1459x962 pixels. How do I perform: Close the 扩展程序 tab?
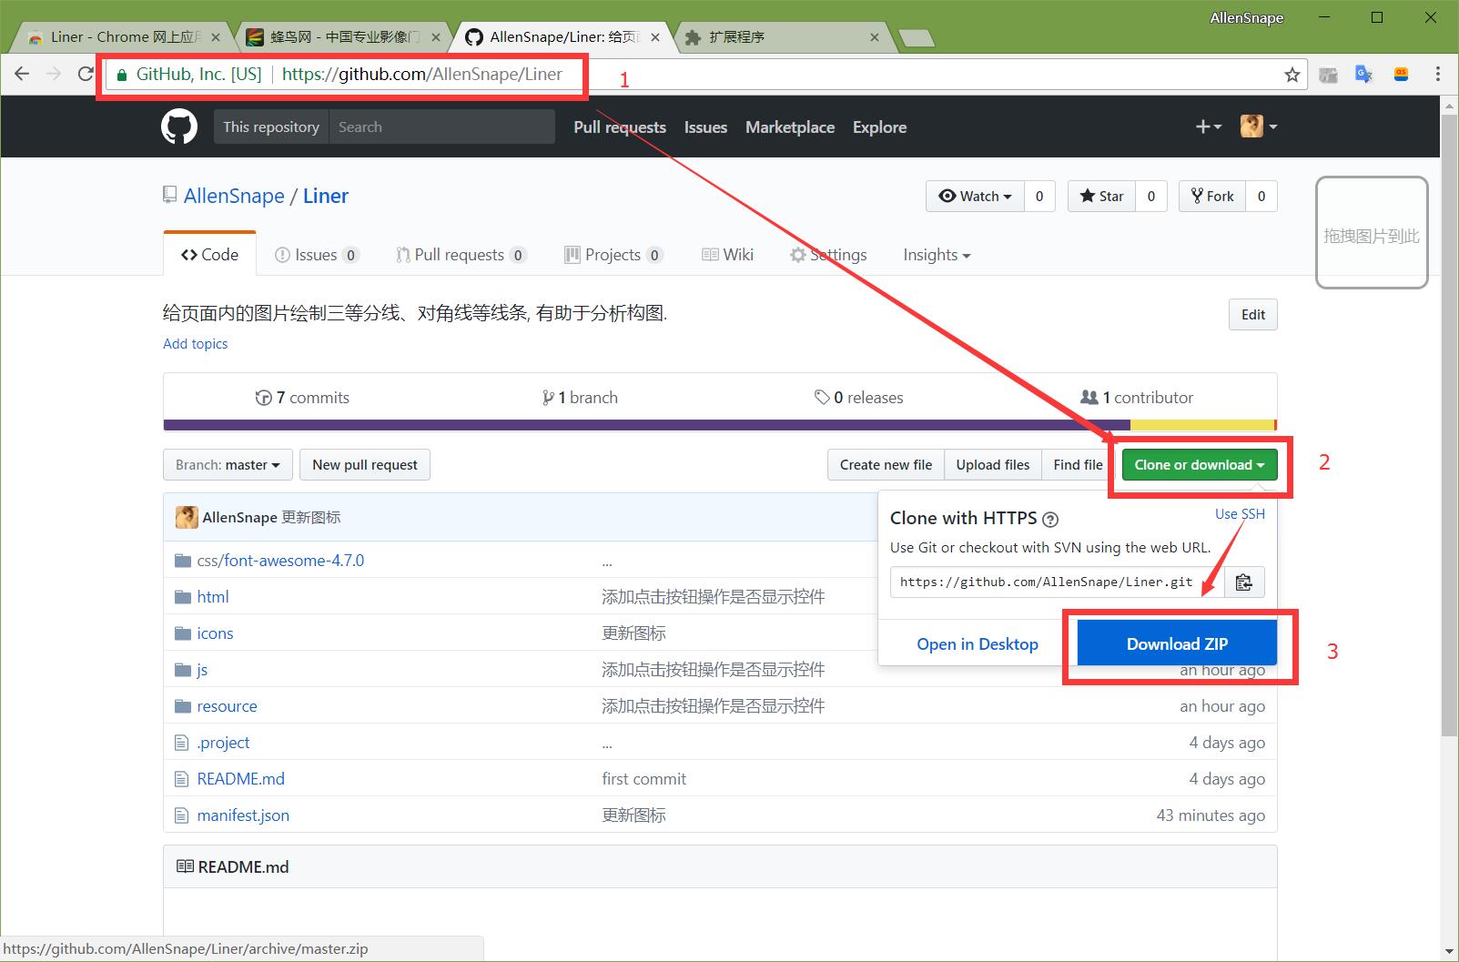[875, 37]
